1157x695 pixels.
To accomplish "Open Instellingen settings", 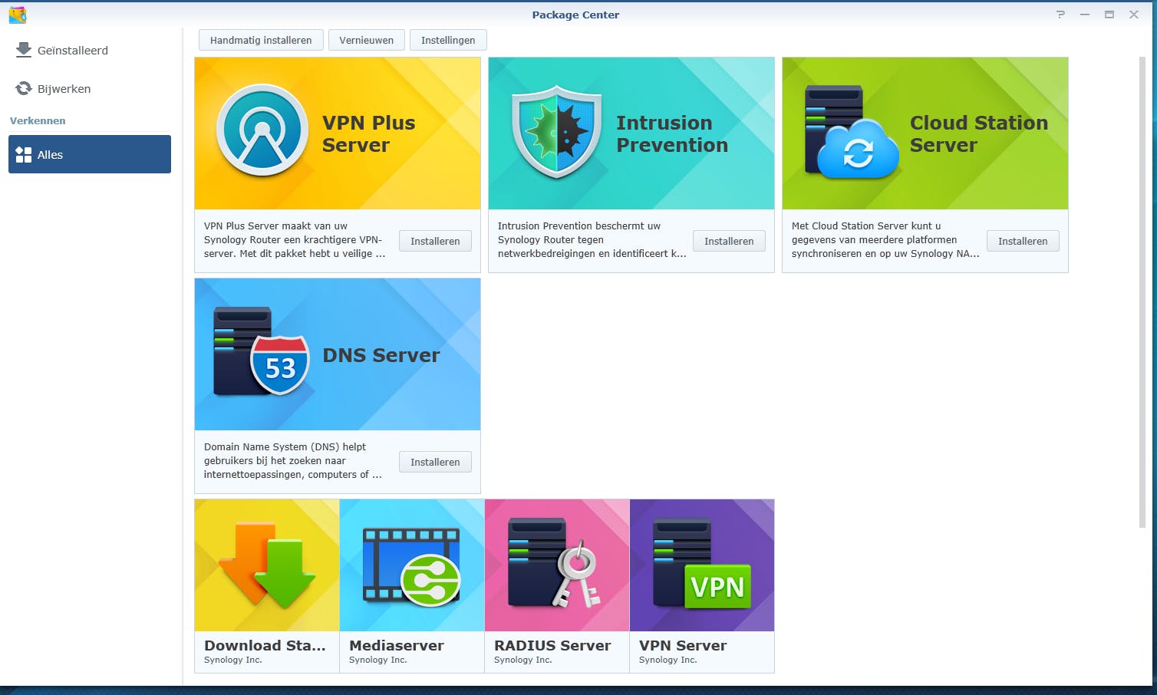I will (448, 40).
